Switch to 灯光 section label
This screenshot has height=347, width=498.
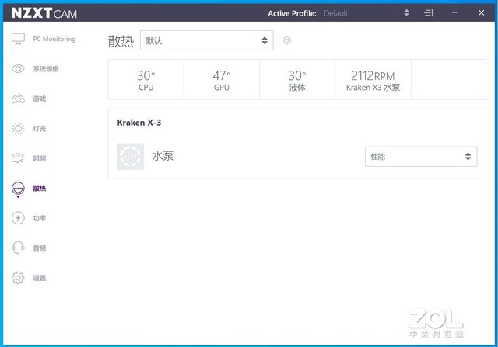[40, 129]
